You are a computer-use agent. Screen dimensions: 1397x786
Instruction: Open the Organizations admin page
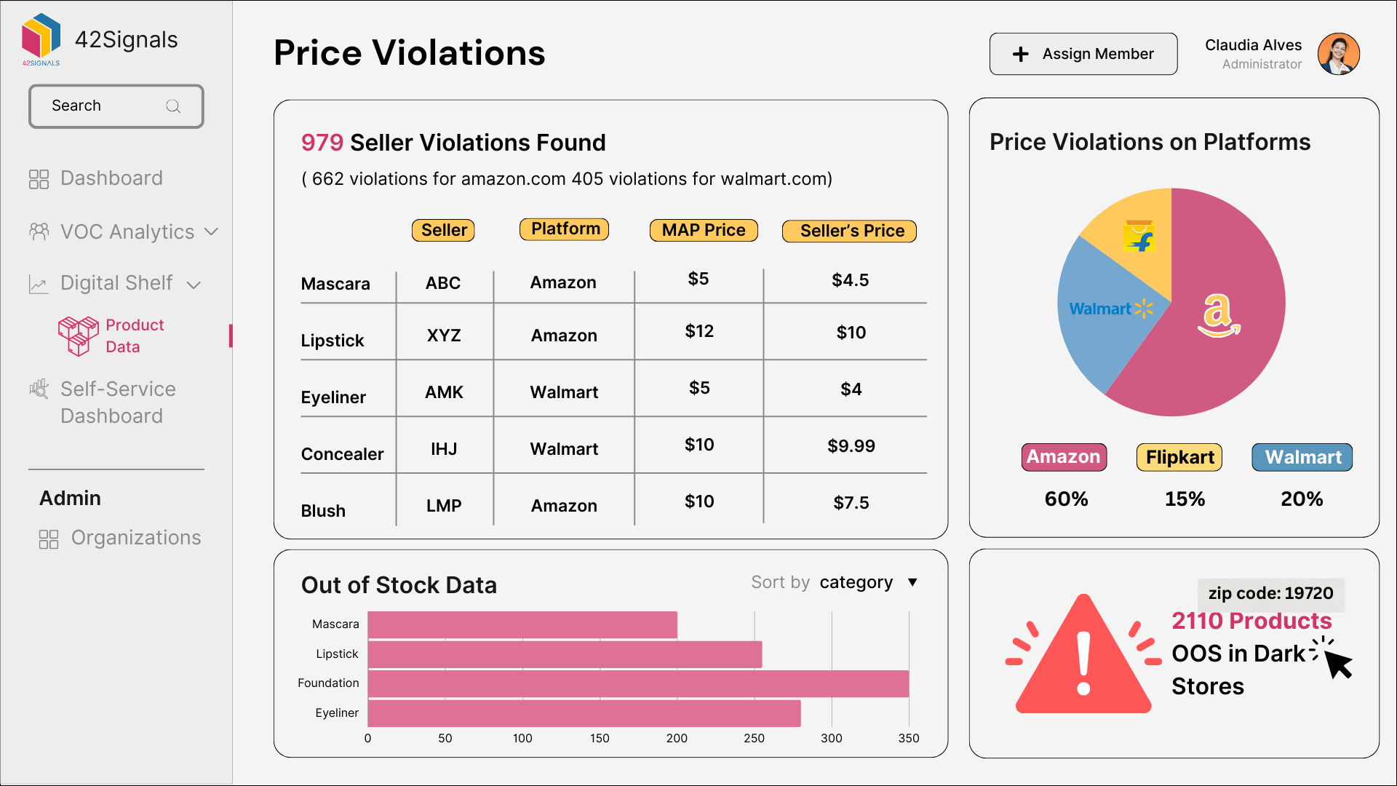pyautogui.click(x=135, y=538)
